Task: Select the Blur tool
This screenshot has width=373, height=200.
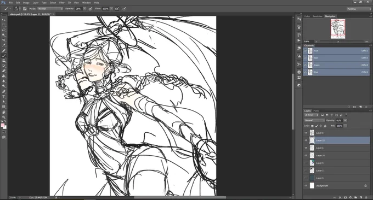Action: 4,81
